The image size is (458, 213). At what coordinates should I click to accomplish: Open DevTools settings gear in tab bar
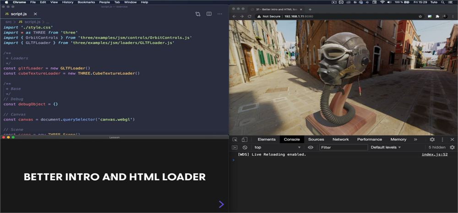pyautogui.click(x=432, y=139)
